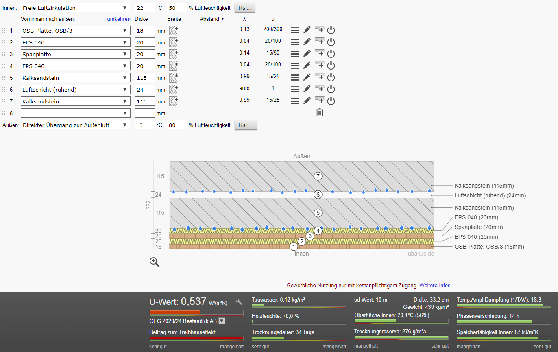Disable row 4 EPS 040 layer

click(331, 66)
